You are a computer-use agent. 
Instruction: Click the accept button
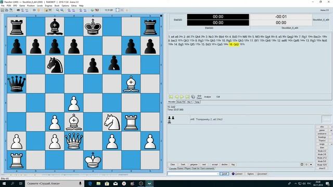215,165
